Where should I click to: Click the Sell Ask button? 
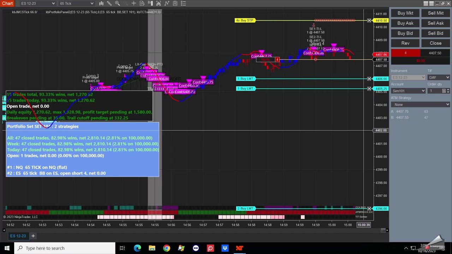coord(436,23)
